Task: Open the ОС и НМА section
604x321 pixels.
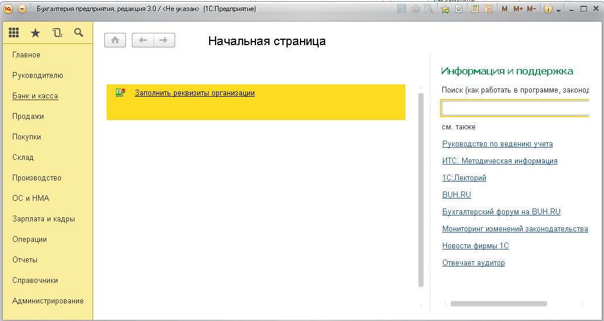Action: click(31, 198)
